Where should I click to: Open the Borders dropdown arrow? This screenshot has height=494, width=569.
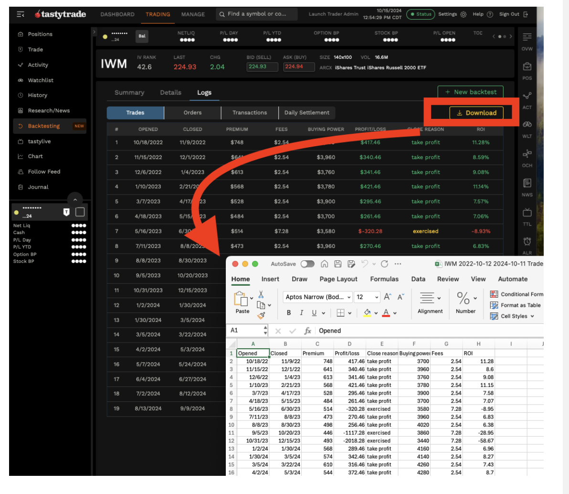(x=350, y=313)
